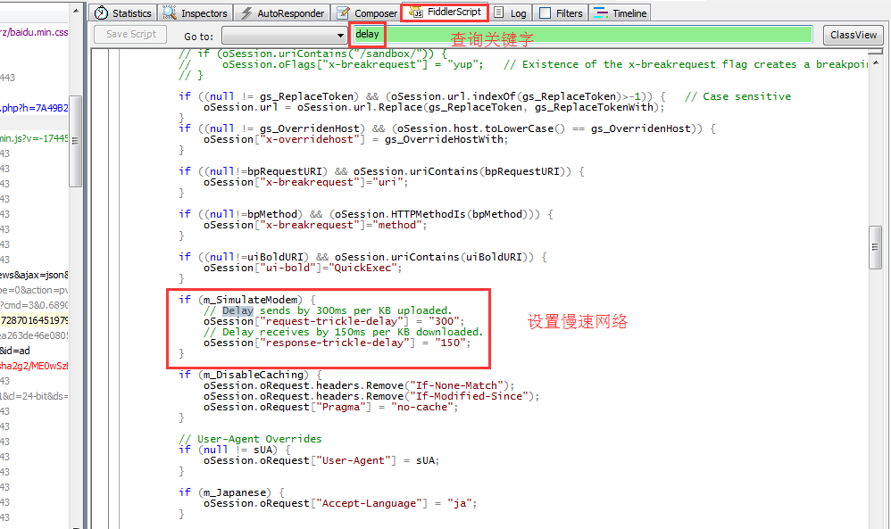Open ClassView panel

853,35
